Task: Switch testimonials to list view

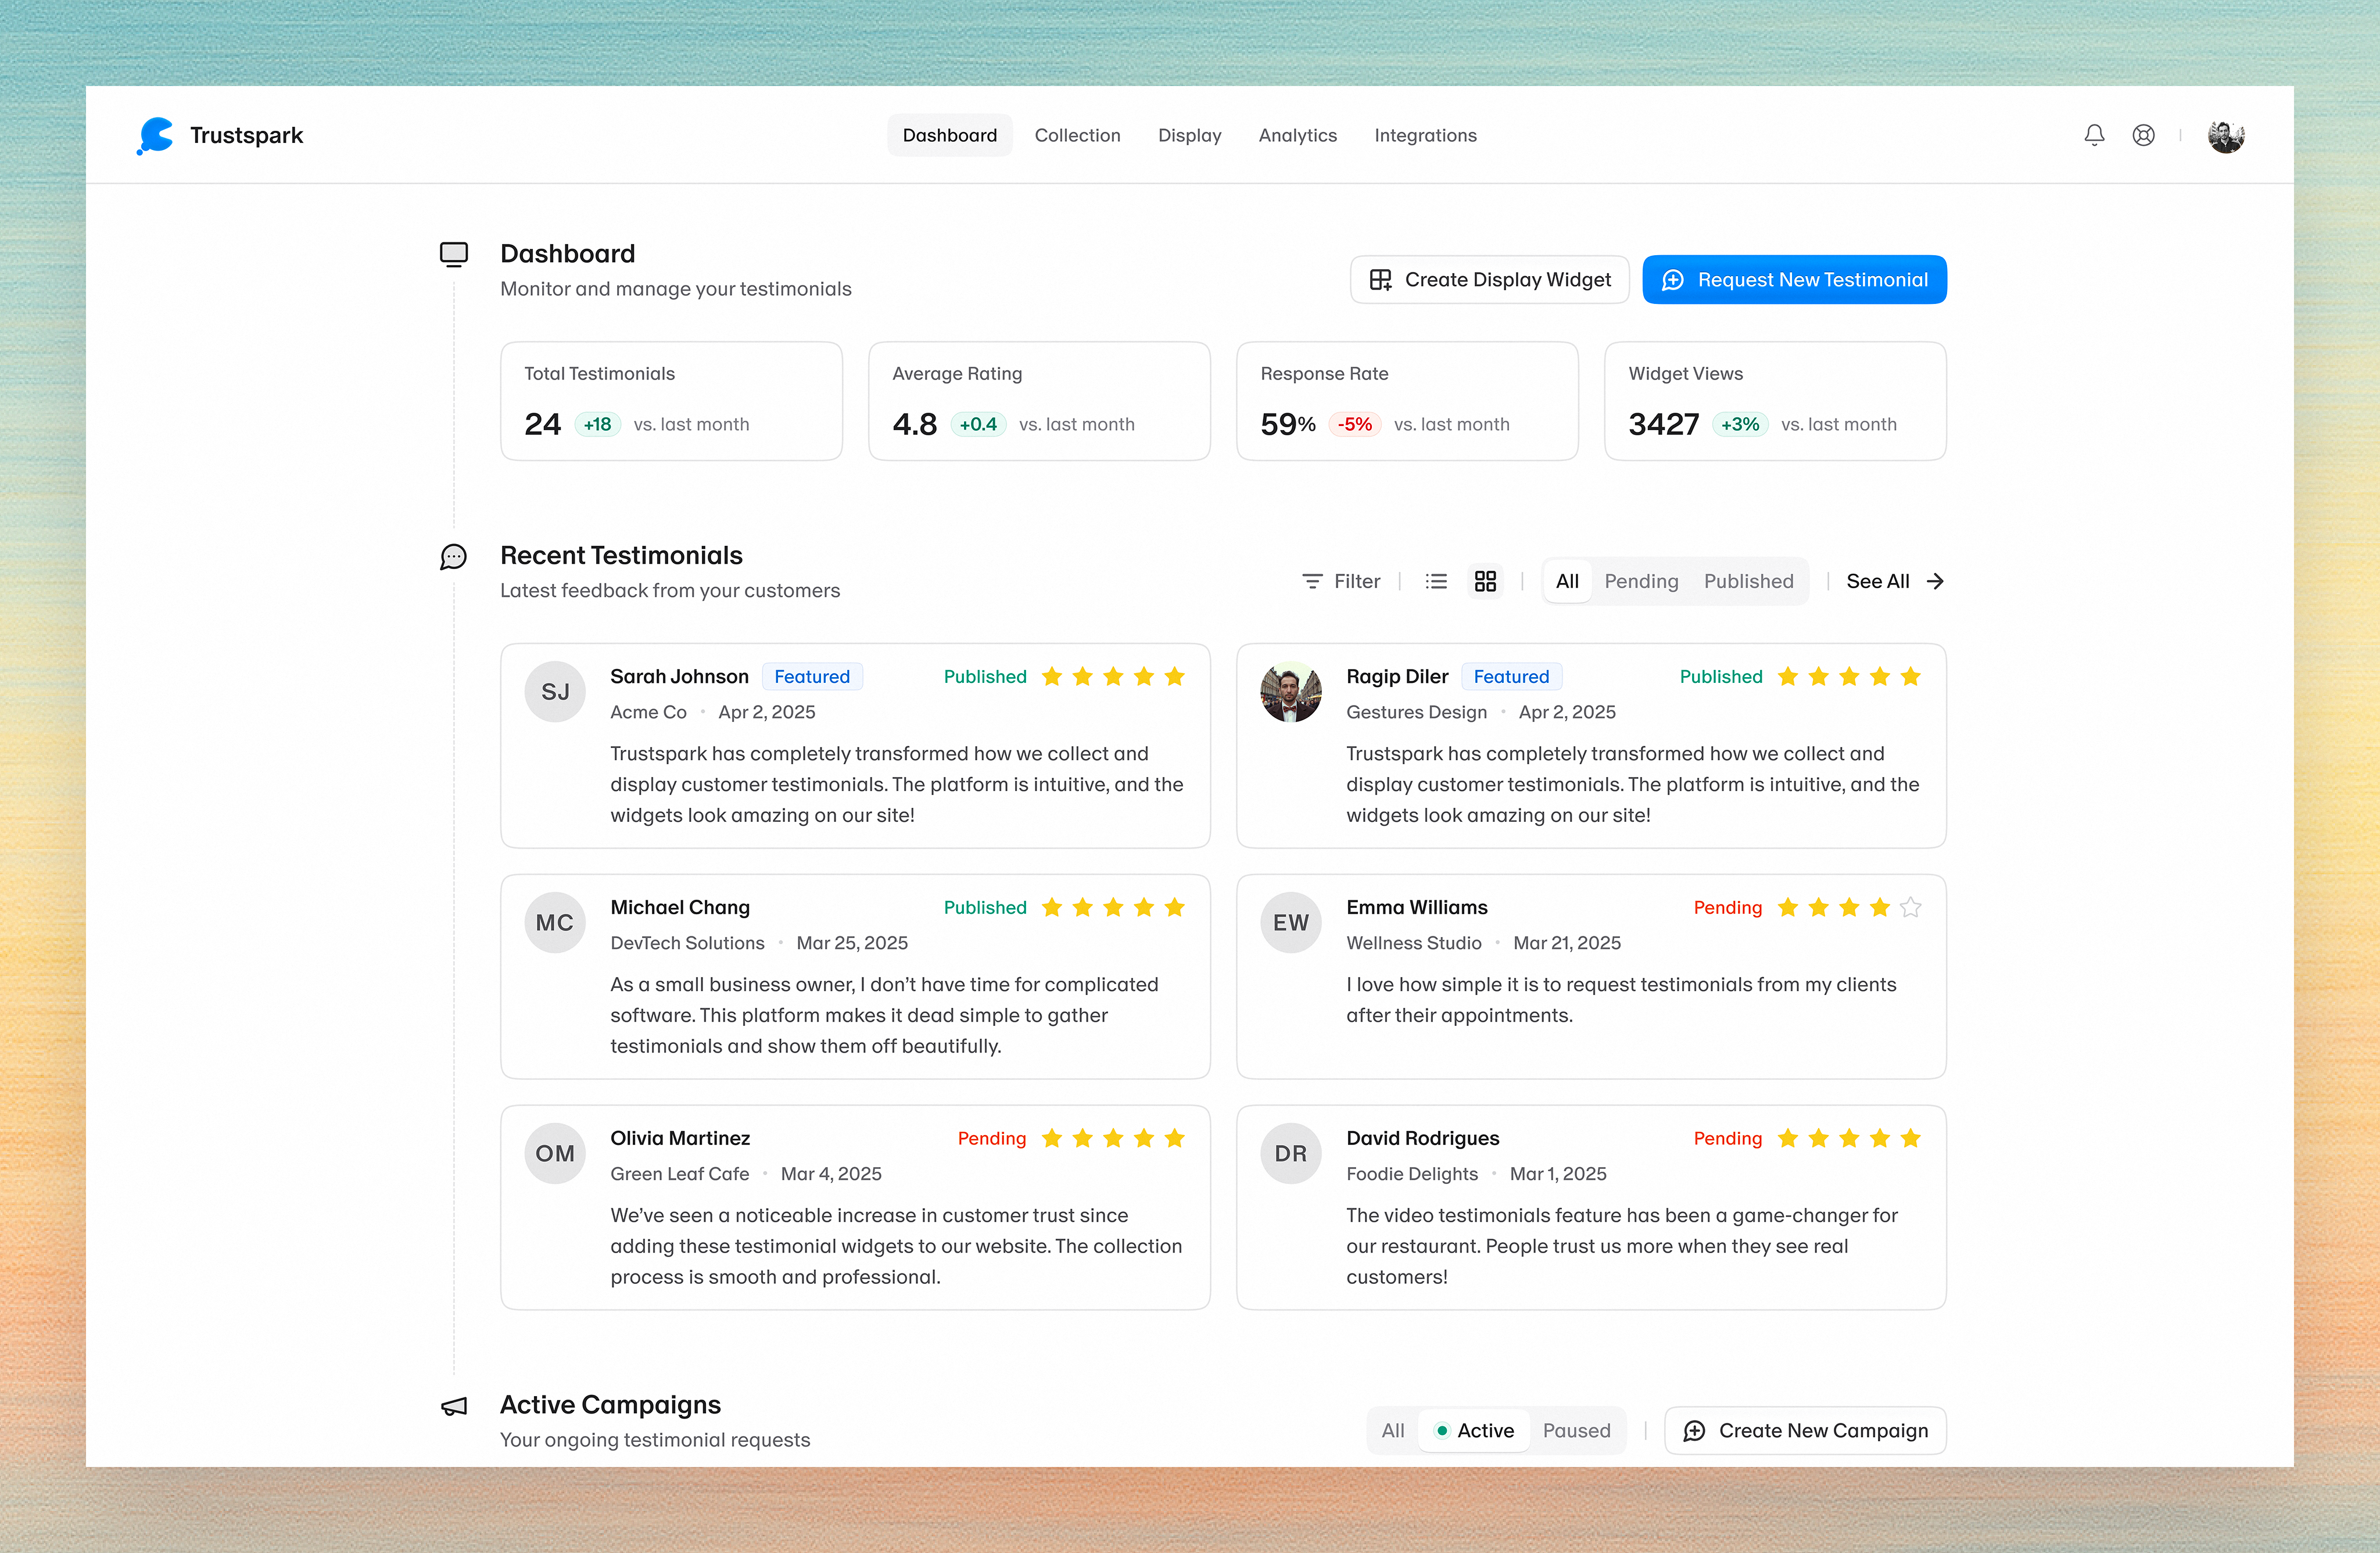Action: point(1436,581)
